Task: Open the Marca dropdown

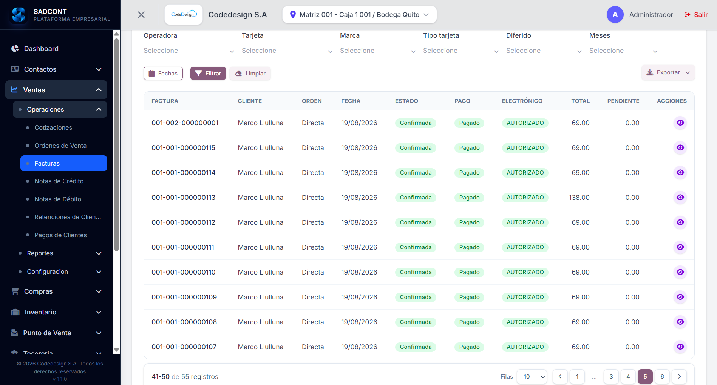Action: point(378,51)
